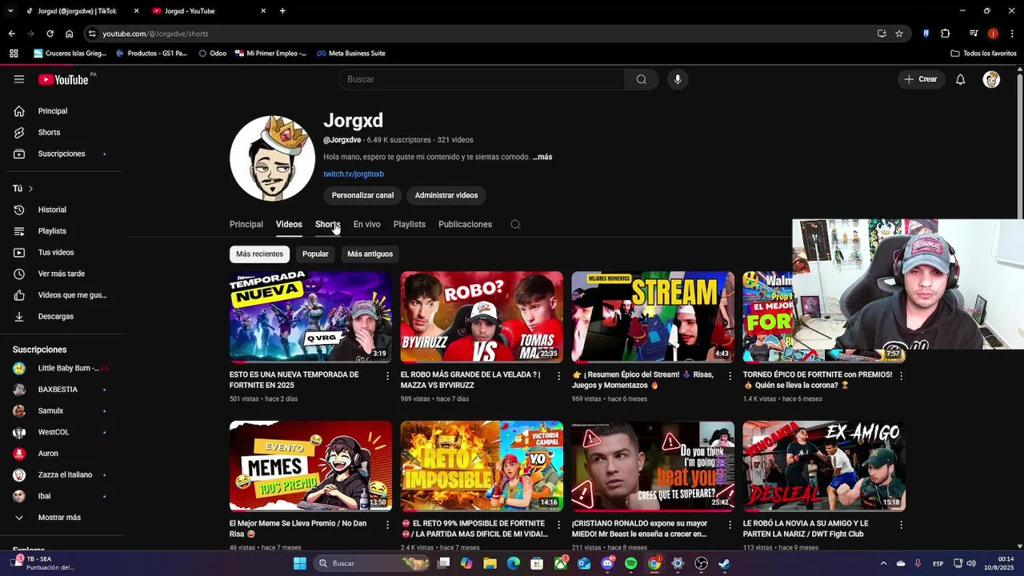Open options for TORNEO ÉPICO DE FORTNITE video
The height and width of the screenshot is (576, 1024).
click(901, 376)
